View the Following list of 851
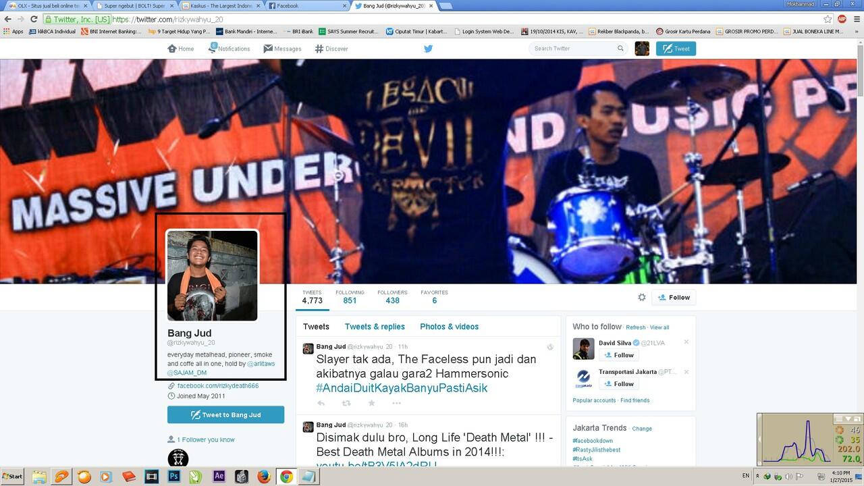 click(x=350, y=297)
